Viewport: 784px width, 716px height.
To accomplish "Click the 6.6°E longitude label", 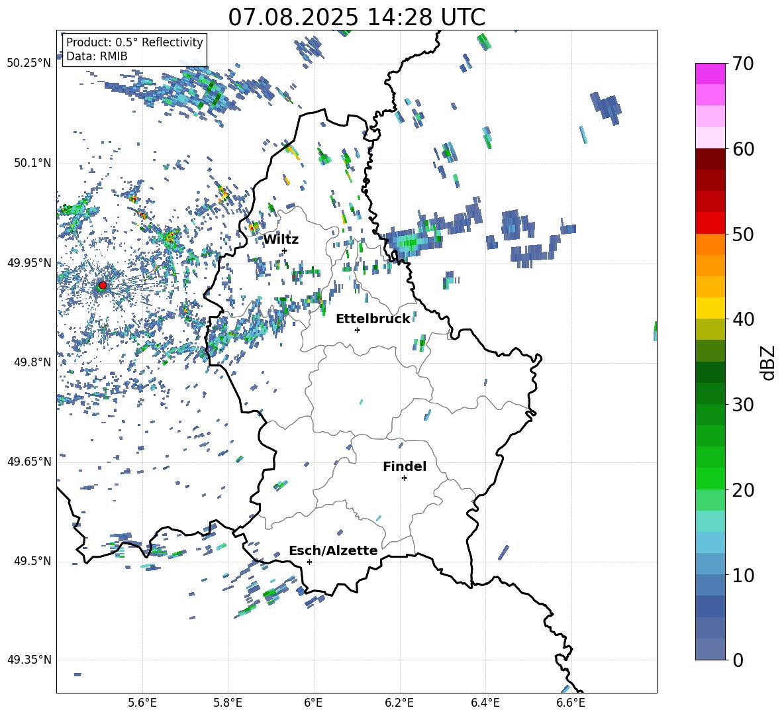I will 571,703.
